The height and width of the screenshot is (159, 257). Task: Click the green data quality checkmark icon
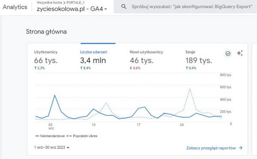click(228, 54)
